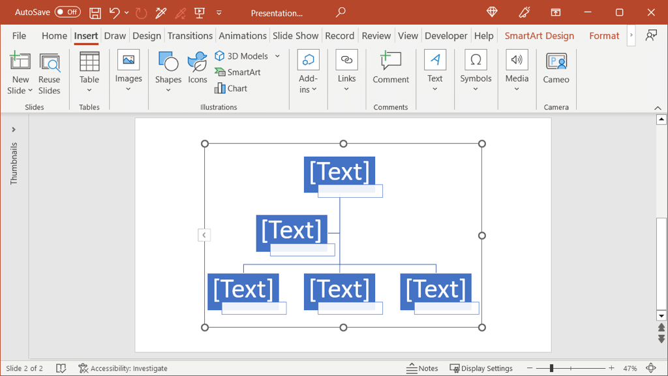The image size is (668, 376).
Task: Toggle AutoSave switch
Action: [67, 12]
